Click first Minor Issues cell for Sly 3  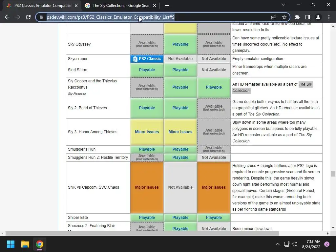click(147, 132)
